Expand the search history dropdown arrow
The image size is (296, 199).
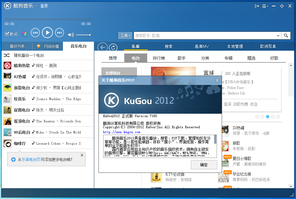[x=278, y=36]
